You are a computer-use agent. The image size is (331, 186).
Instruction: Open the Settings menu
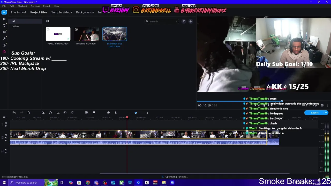[x=35, y=6]
